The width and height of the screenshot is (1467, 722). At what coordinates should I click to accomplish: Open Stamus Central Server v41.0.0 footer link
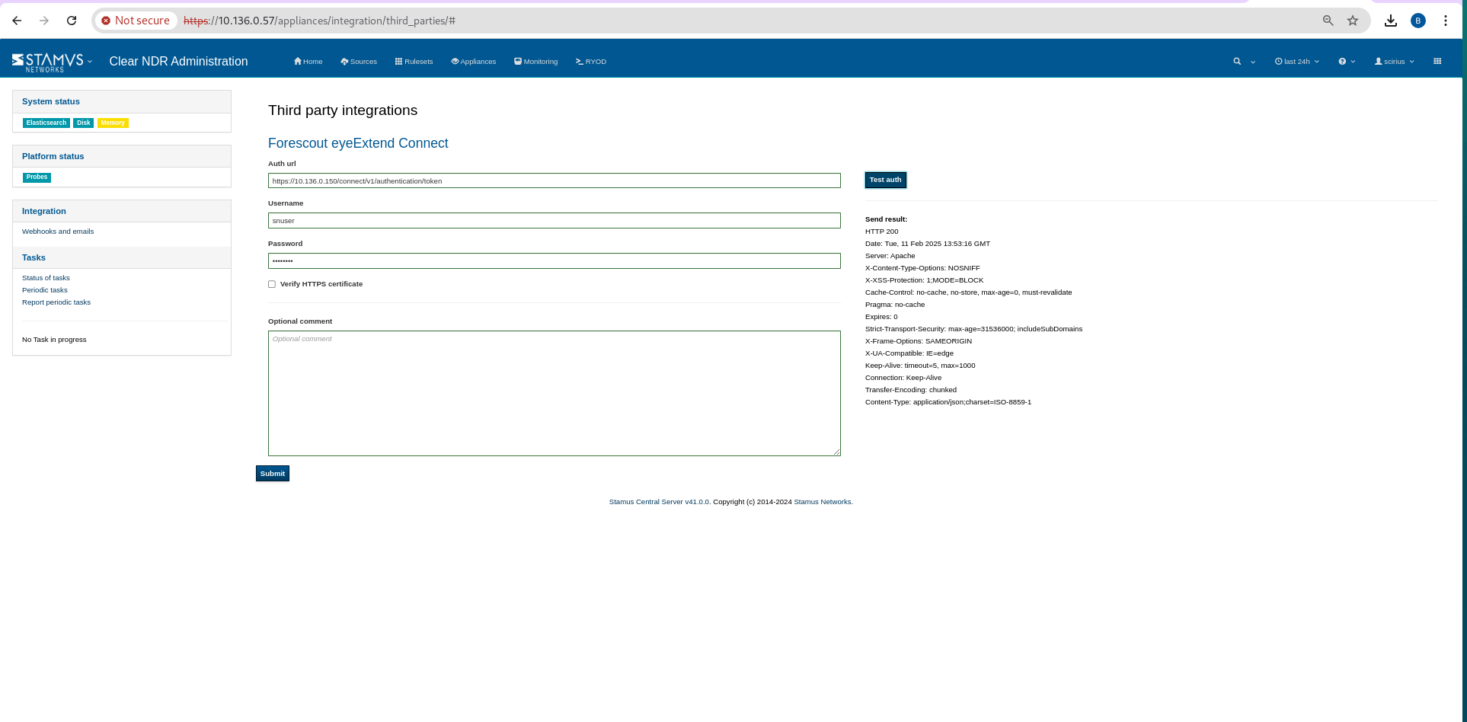tap(659, 502)
